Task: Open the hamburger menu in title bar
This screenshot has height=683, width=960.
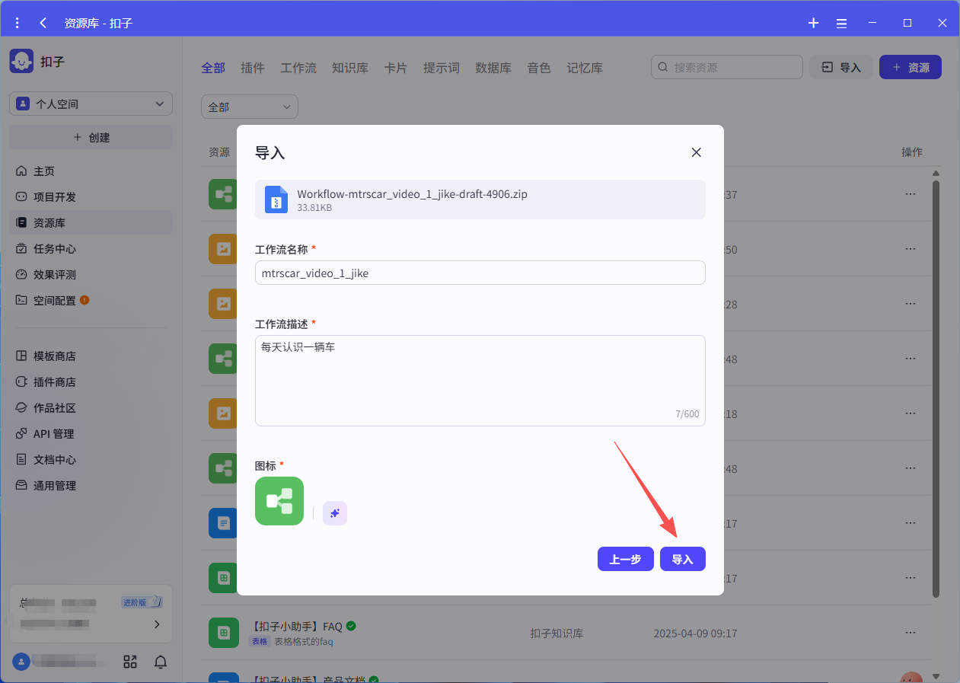Action: pyautogui.click(x=841, y=23)
